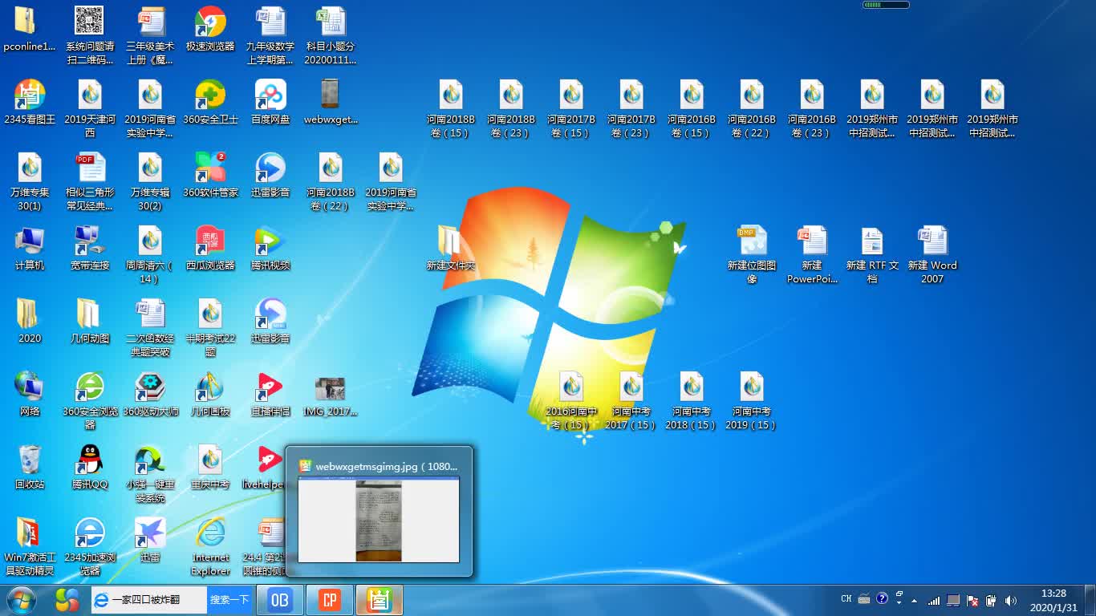
Task: Launch 腾讯视频 from the desktop
Action: (x=270, y=248)
